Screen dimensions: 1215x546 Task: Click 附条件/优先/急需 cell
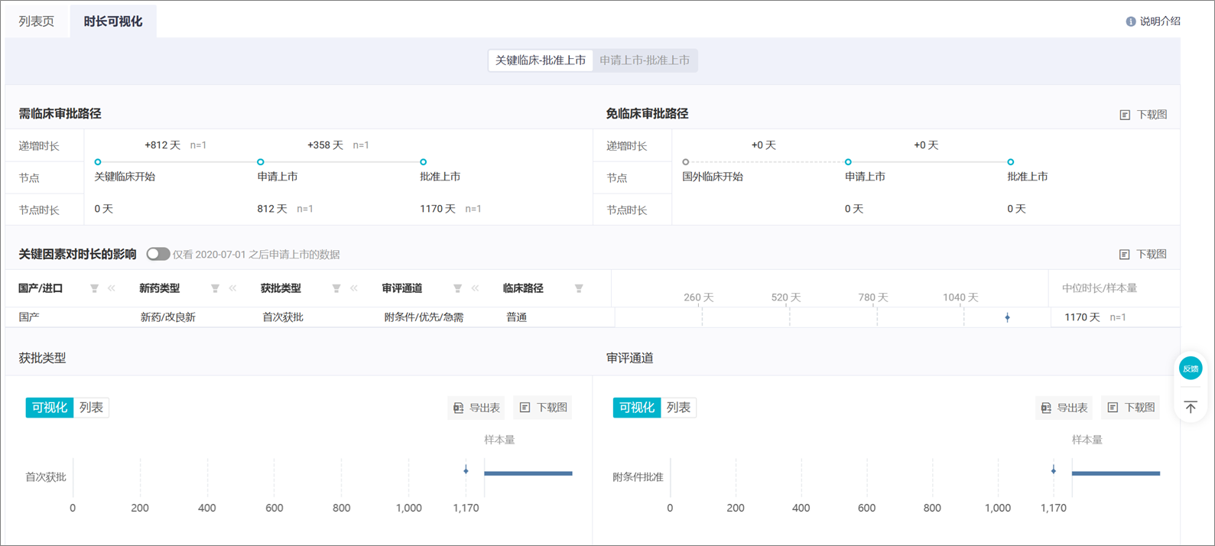point(424,317)
